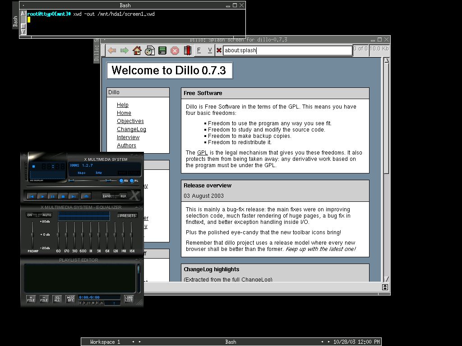Viewport: 462px width, 346px height.
Task: Open the V menu in Dillo toolbar
Action: tap(210, 50)
